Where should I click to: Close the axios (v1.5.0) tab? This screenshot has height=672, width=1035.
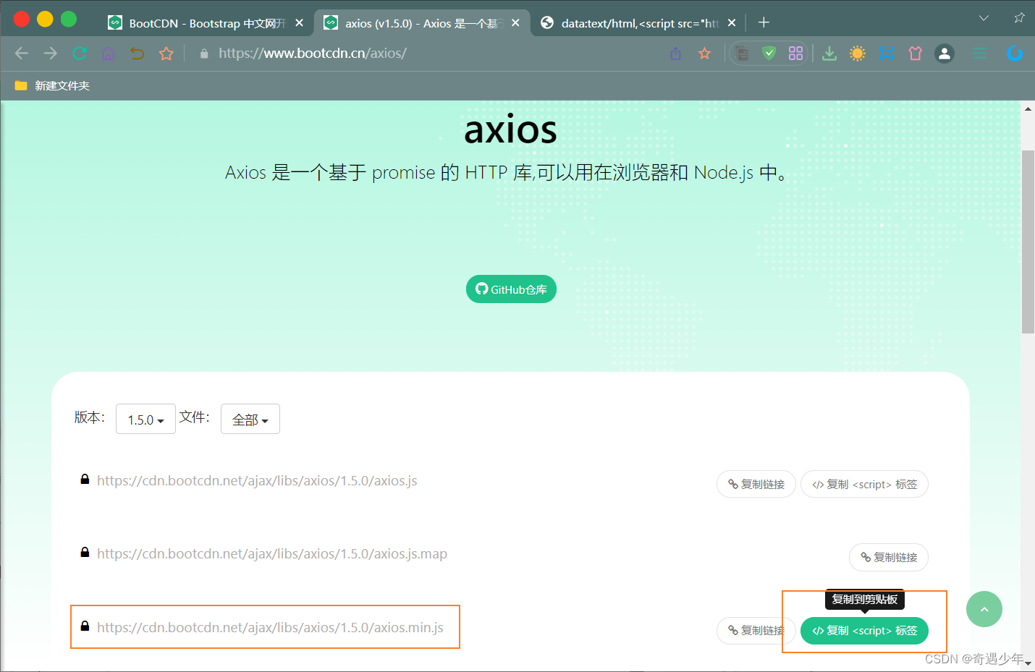(x=515, y=23)
